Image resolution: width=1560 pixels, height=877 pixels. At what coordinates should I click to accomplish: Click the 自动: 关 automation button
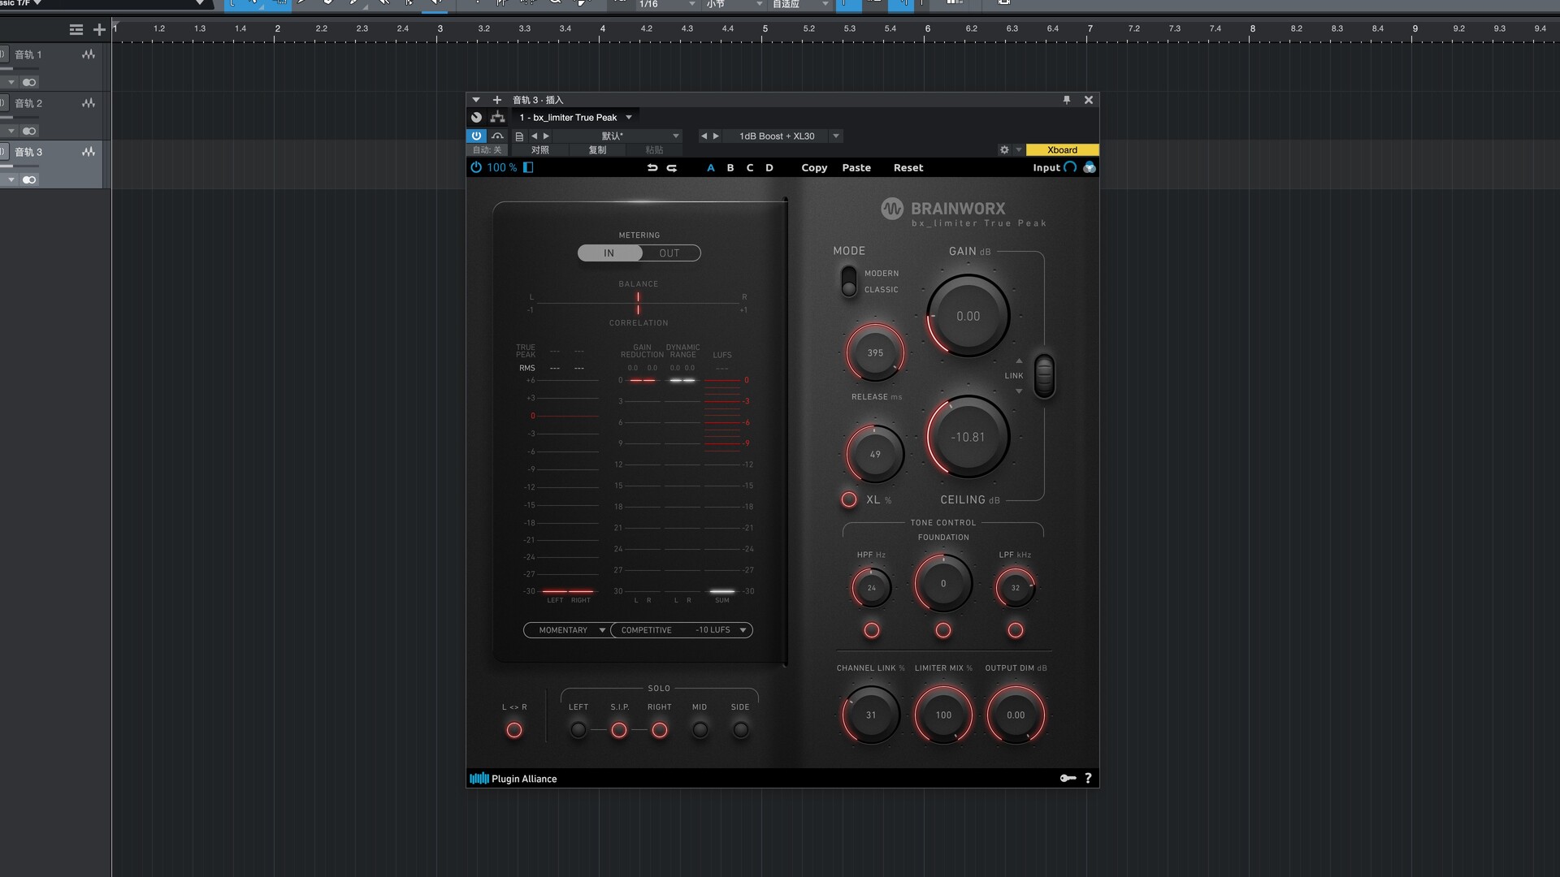487,150
